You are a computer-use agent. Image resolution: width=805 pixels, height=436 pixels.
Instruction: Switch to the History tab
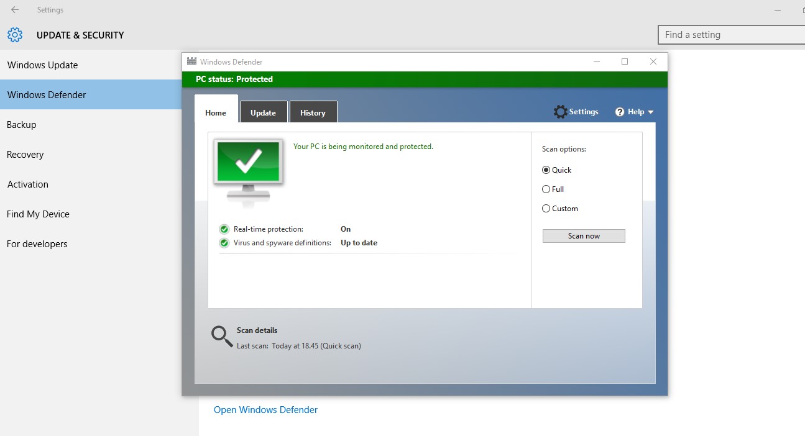tap(313, 112)
